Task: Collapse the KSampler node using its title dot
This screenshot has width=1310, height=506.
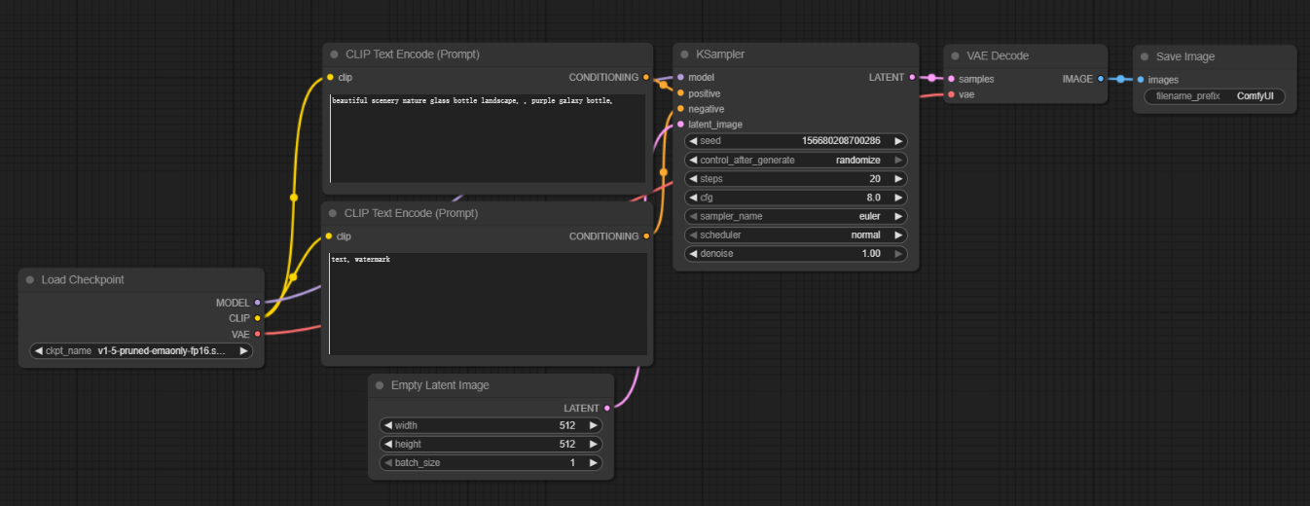Action: (684, 55)
